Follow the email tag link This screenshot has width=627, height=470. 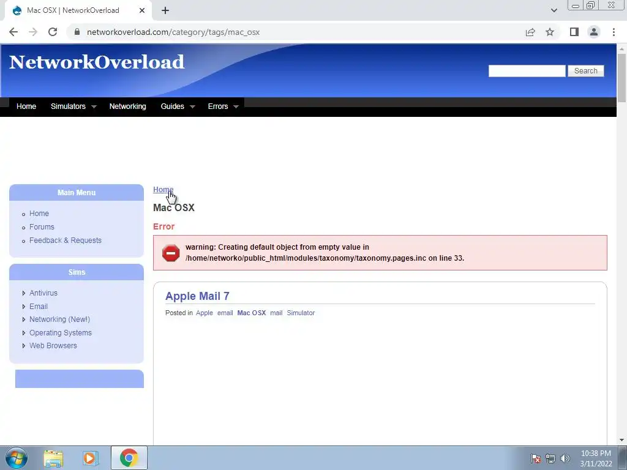pos(225,313)
